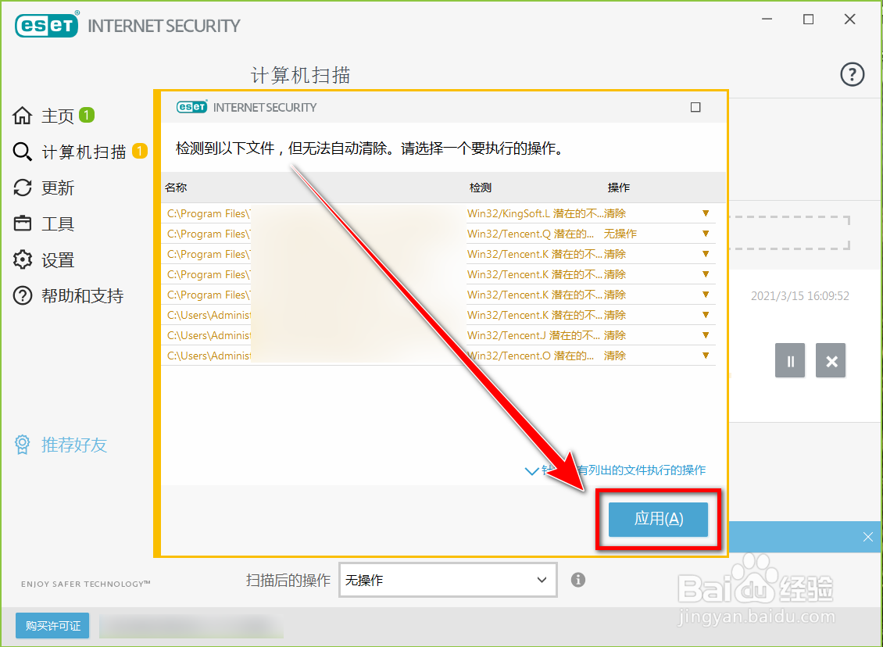Close the blue notification bar
This screenshot has height=647, width=883.
pos(868,537)
